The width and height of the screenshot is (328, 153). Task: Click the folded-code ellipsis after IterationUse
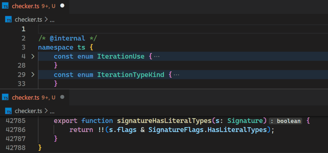(157, 57)
